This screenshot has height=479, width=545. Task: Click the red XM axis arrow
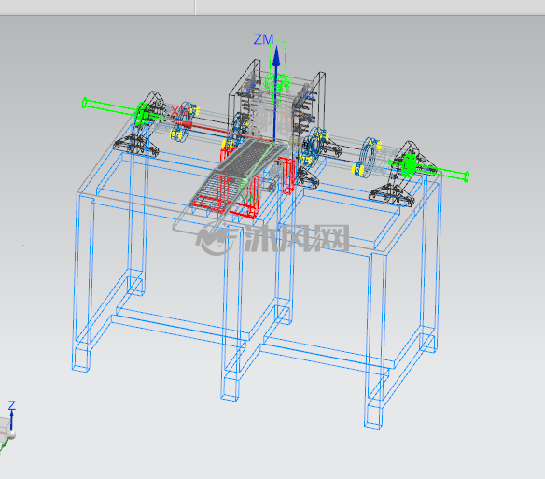coord(222,131)
